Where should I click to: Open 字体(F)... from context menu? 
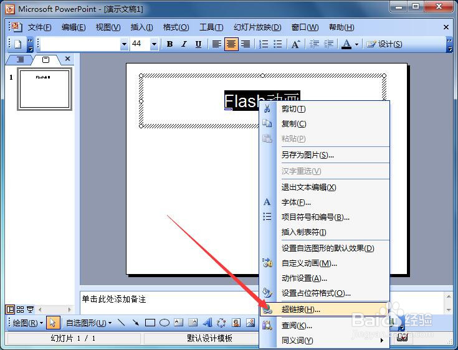pyautogui.click(x=325, y=202)
